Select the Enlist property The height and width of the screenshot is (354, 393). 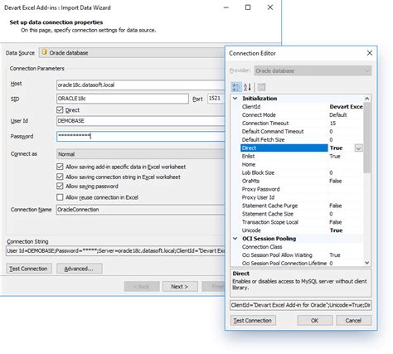pos(302,156)
